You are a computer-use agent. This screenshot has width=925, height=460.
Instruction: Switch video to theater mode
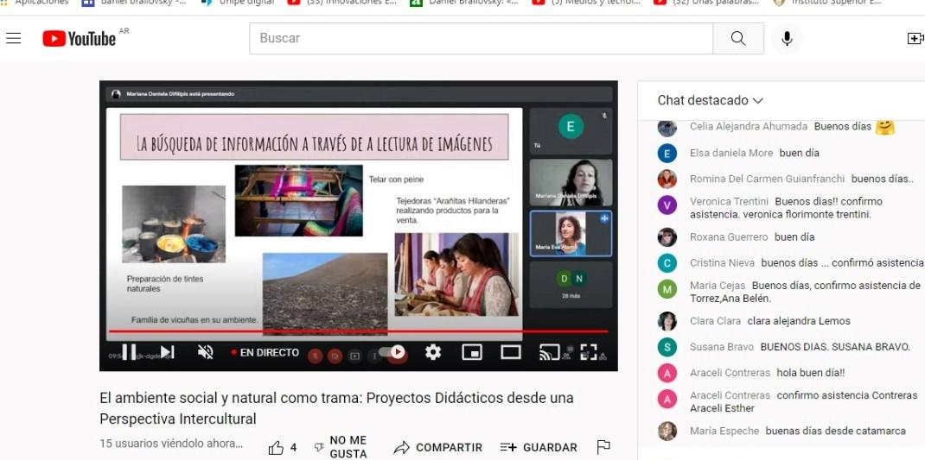click(511, 352)
